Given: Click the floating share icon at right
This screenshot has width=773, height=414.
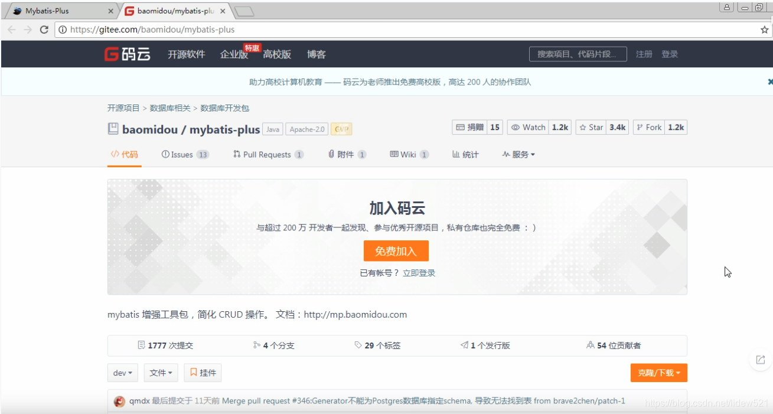Looking at the screenshot, I should [761, 360].
